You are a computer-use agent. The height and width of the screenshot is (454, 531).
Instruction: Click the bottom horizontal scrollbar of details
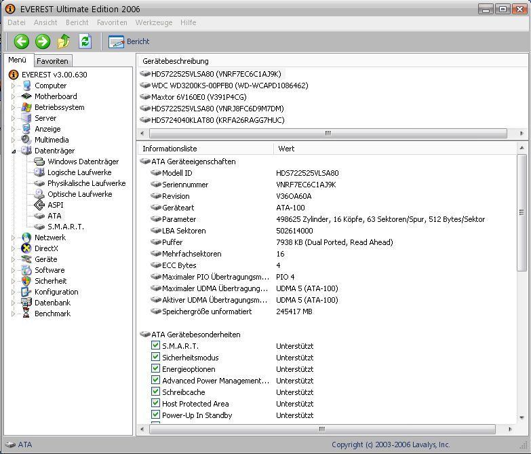click(322, 429)
